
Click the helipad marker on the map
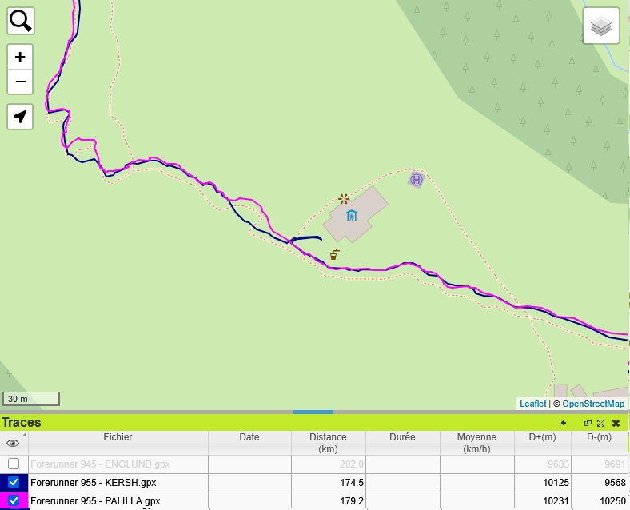tap(416, 180)
